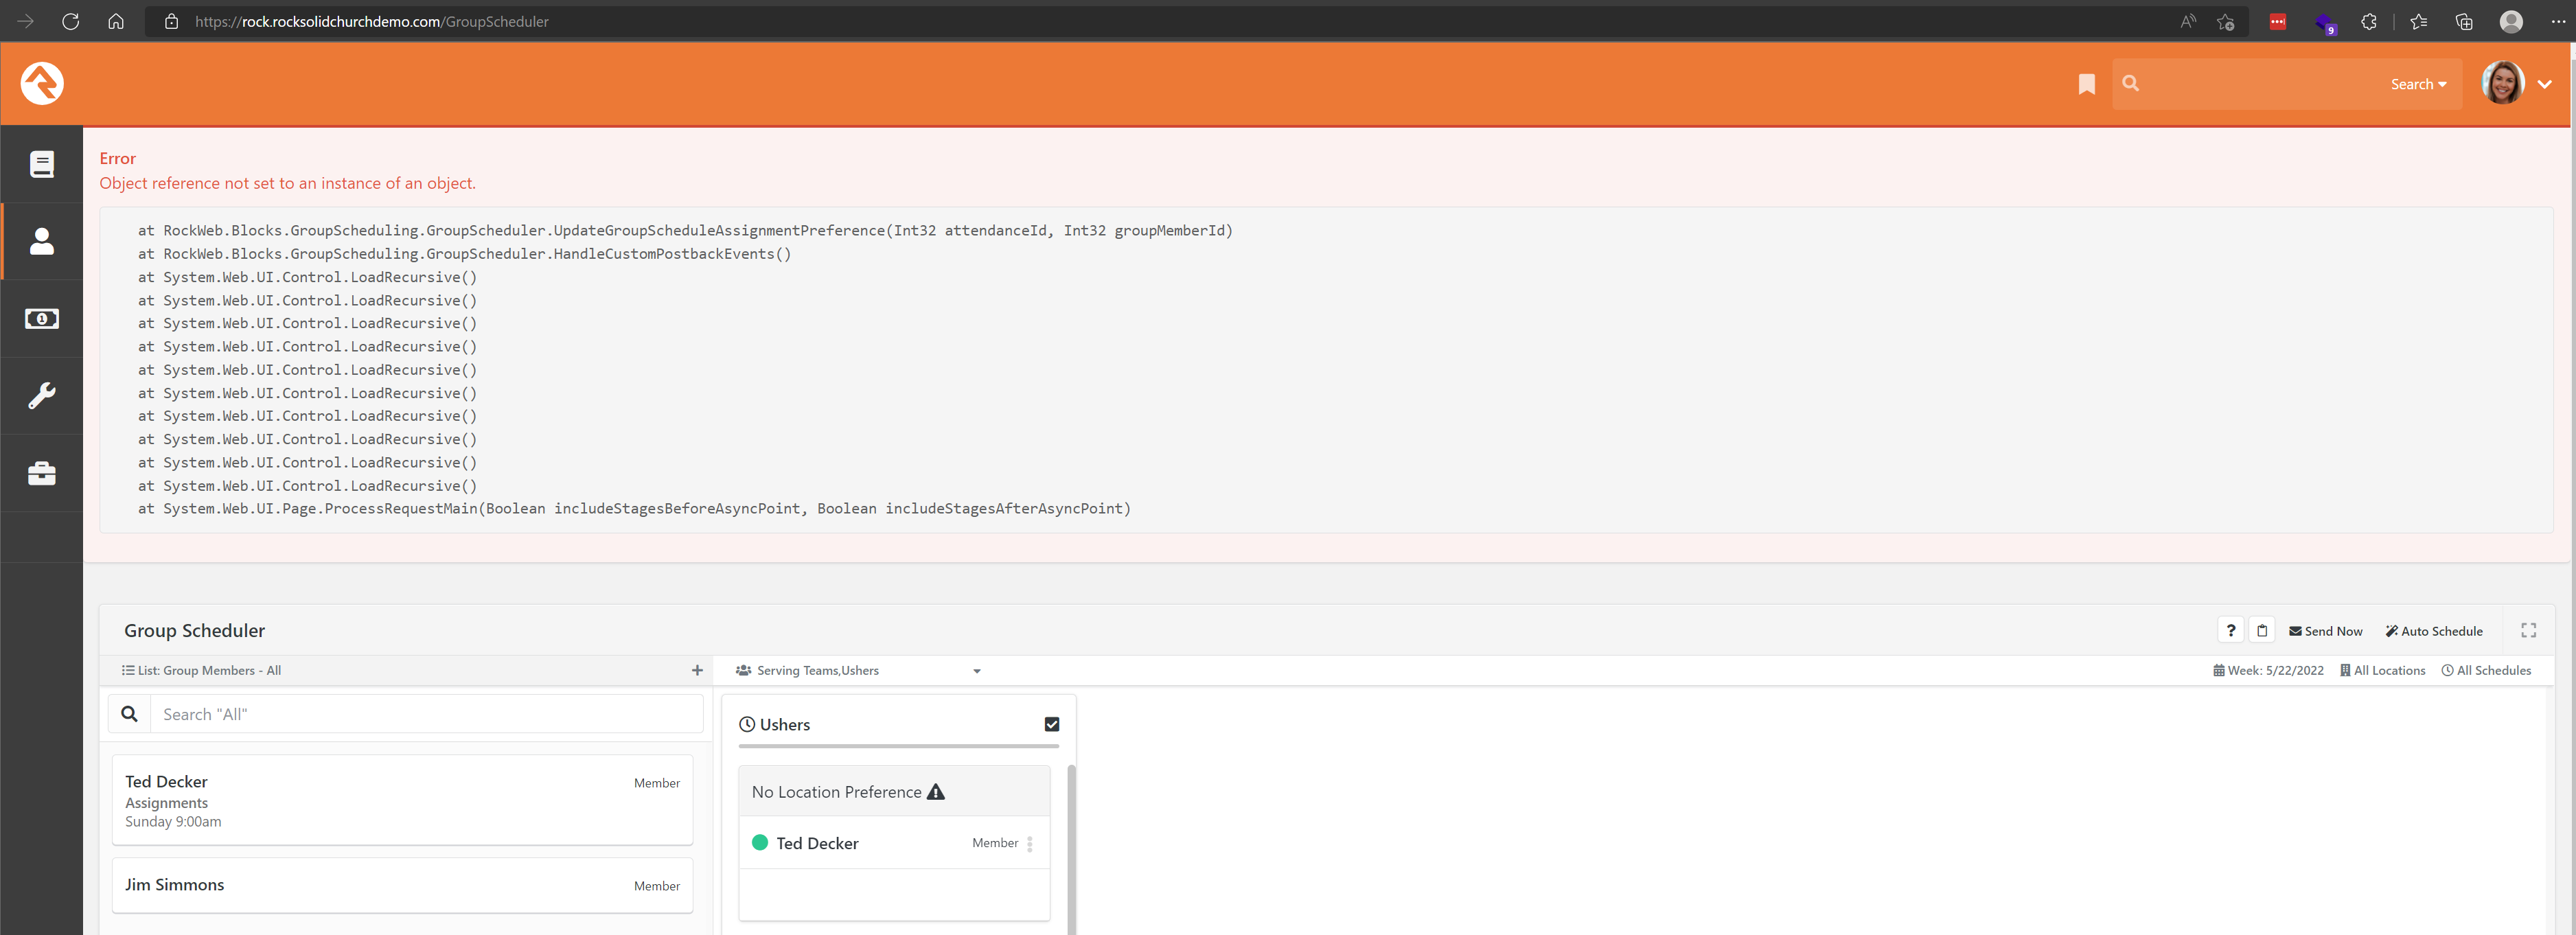Run Auto Schedule

coord(2434,630)
